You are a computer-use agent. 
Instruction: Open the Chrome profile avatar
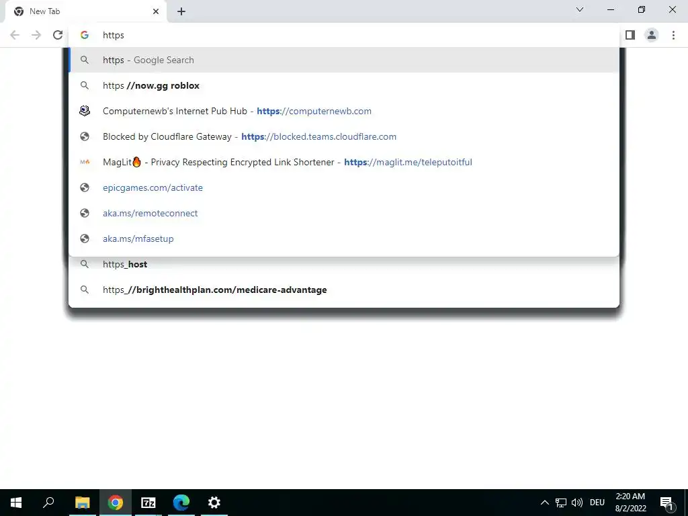(x=652, y=35)
